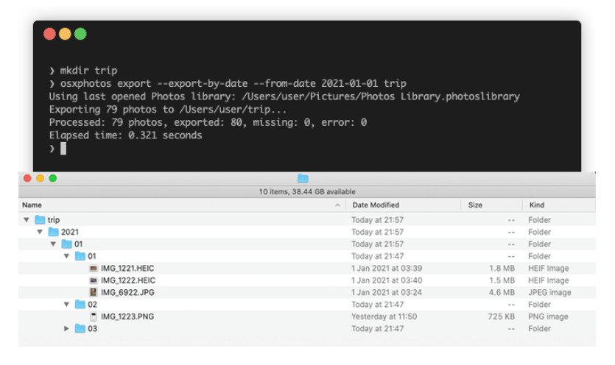Viewport: 615px width, 365px height.
Task: Expand the 03 folder disclosure triangle
Action: [x=66, y=328]
